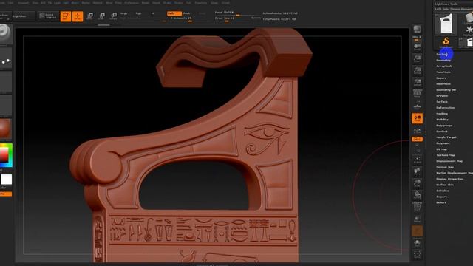Screen dimensions: 473x266
Task: Select the SimpleBrush S tool icon
Action: click(446, 41)
